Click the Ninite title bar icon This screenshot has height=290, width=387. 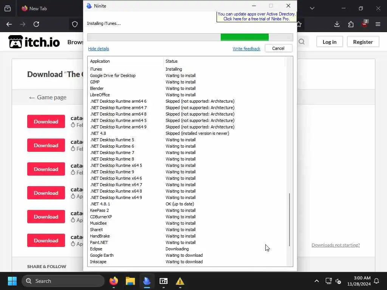tap(89, 6)
